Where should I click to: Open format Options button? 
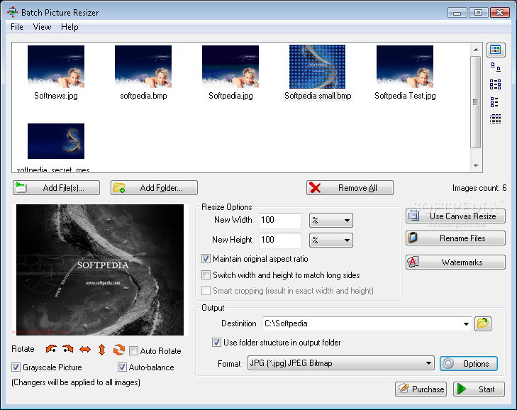469,363
